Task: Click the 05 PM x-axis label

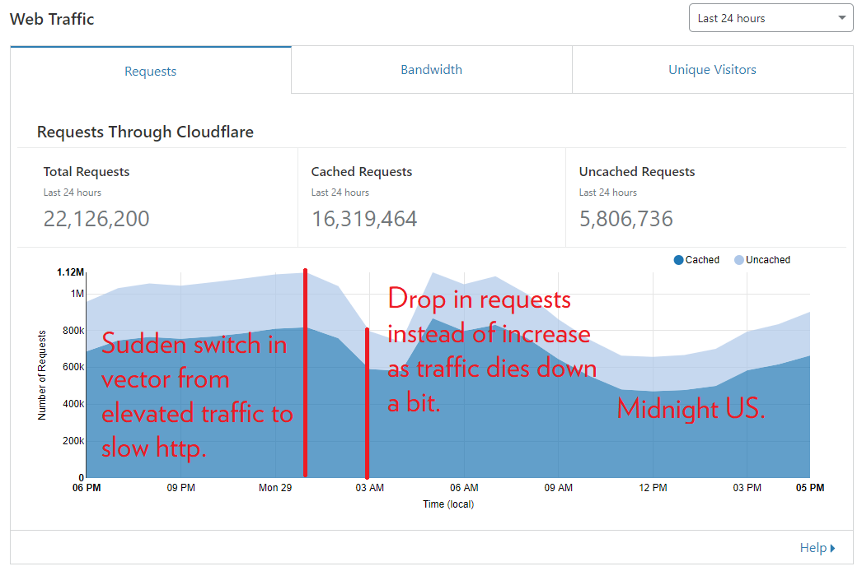Action: (x=810, y=488)
